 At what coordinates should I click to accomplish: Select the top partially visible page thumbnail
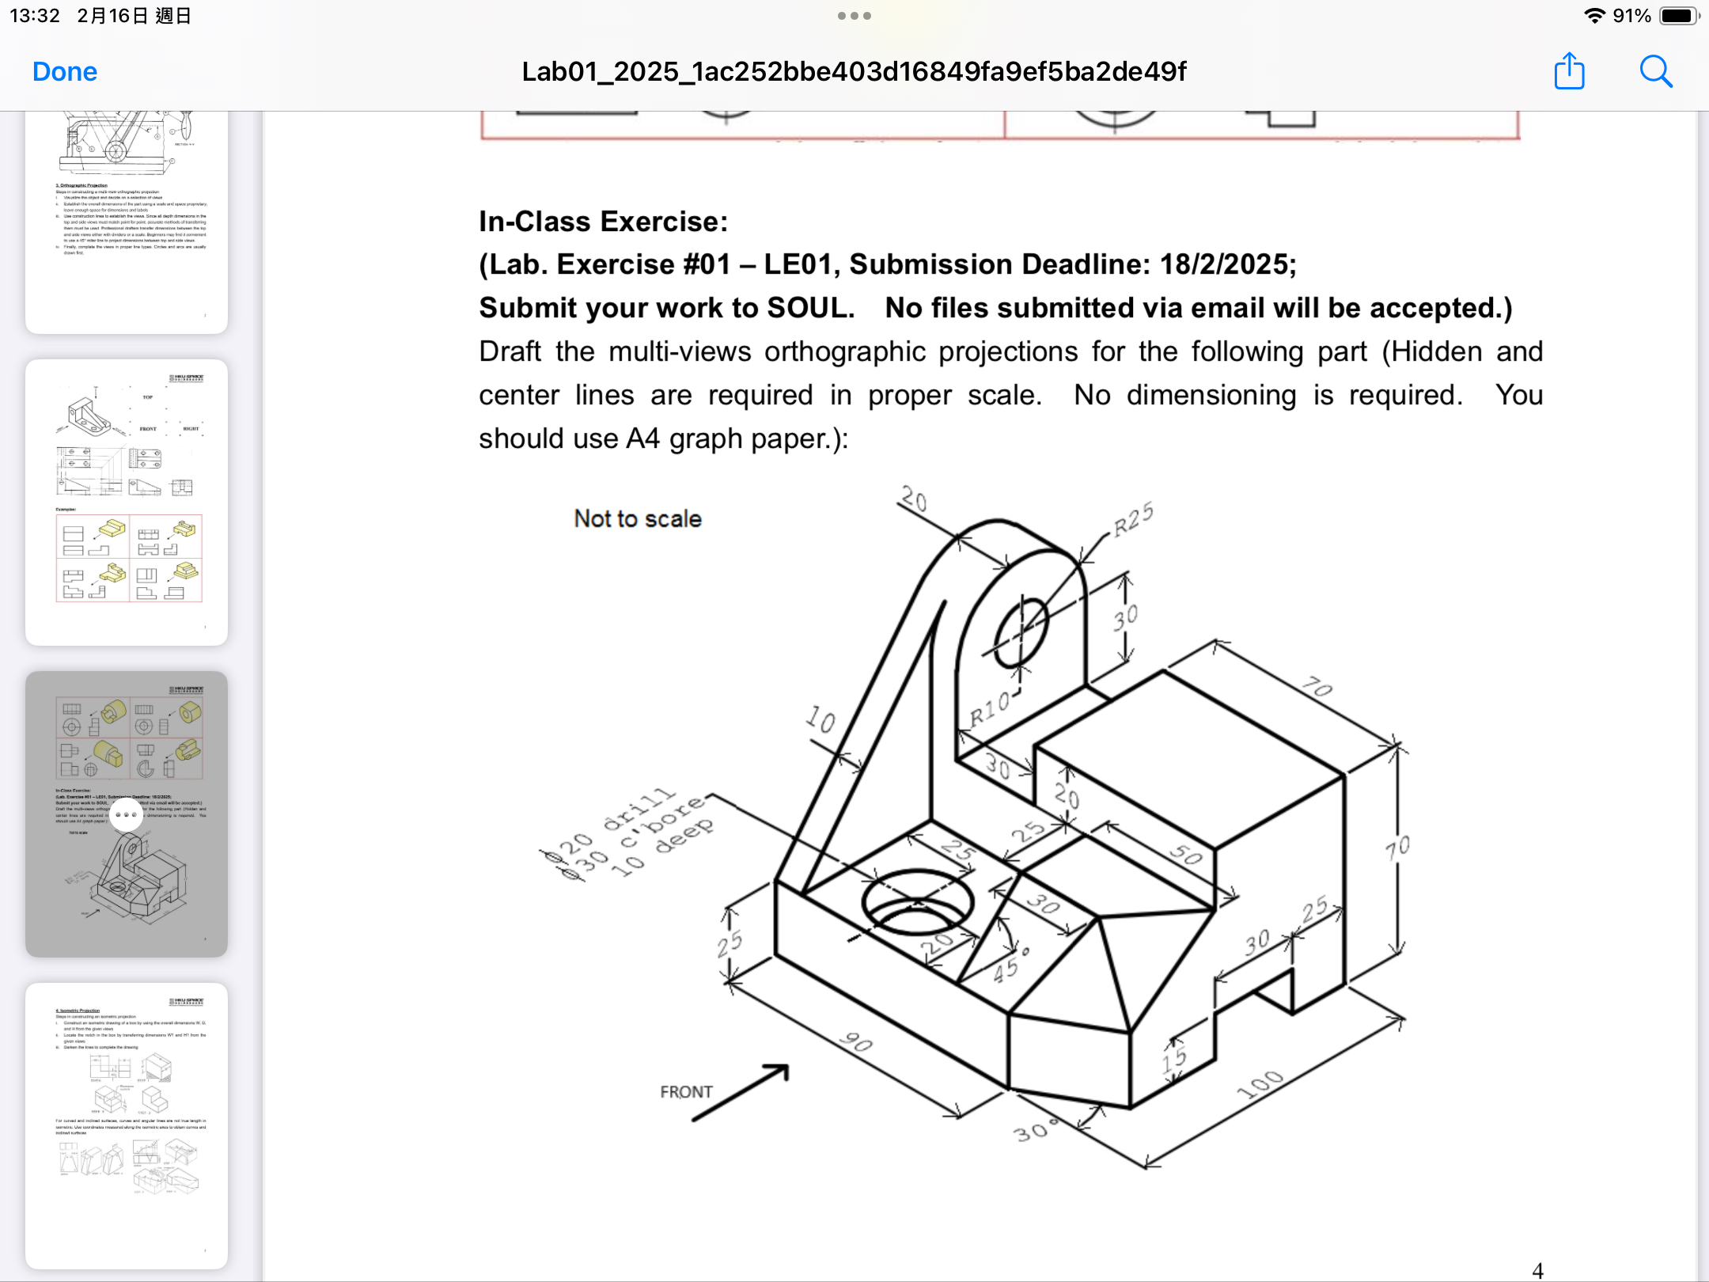(x=127, y=222)
